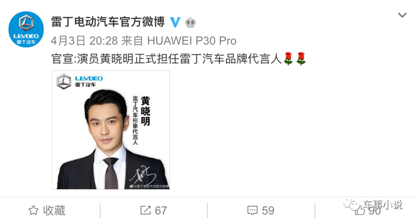Click the HUAWEI P30 Pro source link

tap(192, 41)
